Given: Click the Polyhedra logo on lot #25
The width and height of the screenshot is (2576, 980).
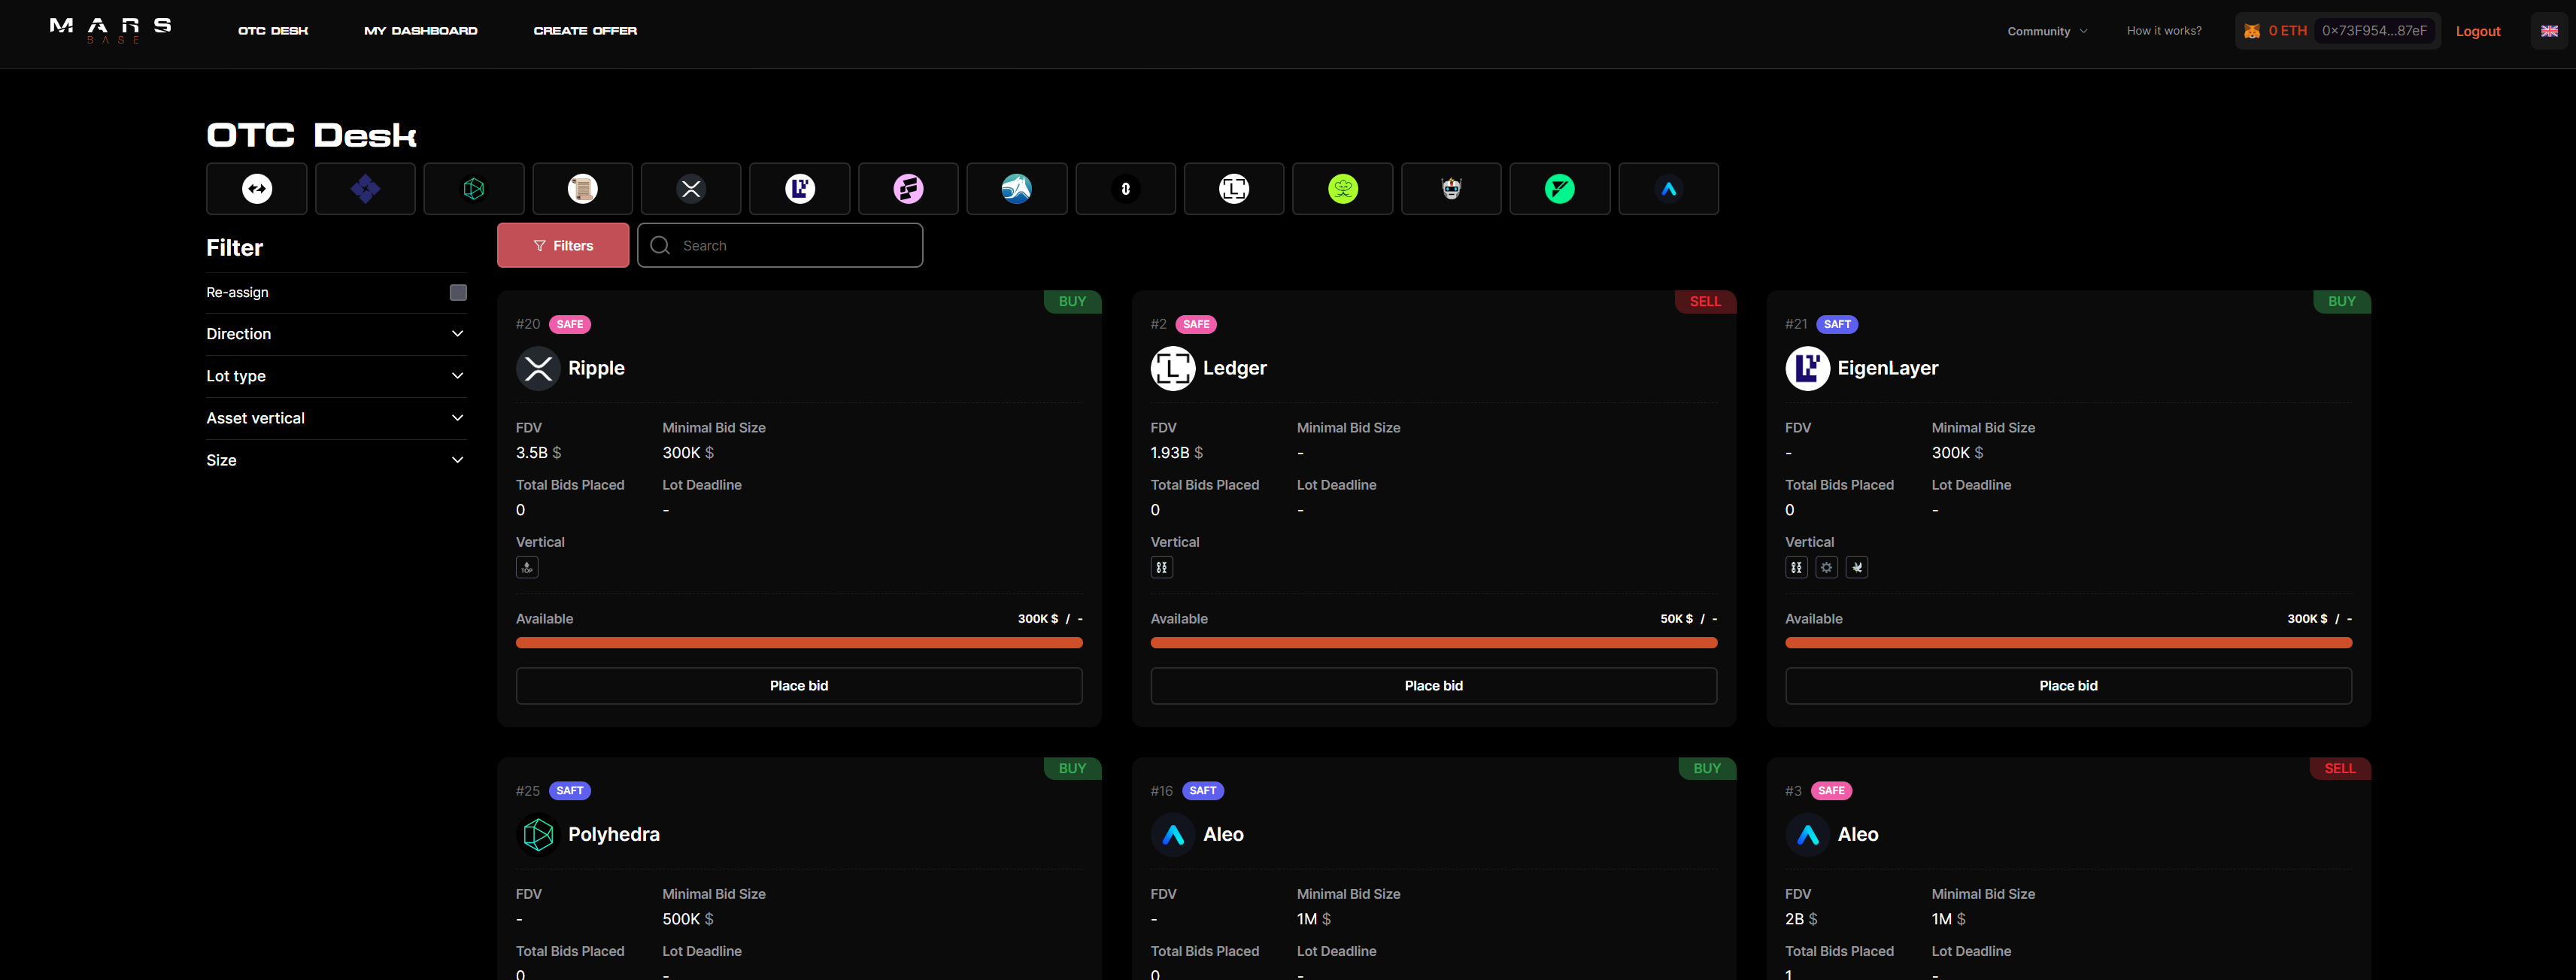Looking at the screenshot, I should pyautogui.click(x=538, y=834).
